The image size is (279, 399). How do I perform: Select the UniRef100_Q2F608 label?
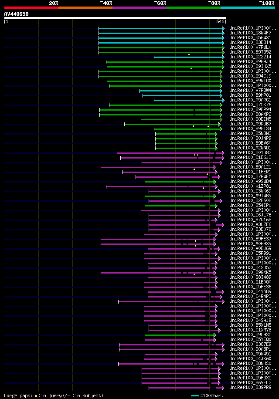[x=250, y=200]
